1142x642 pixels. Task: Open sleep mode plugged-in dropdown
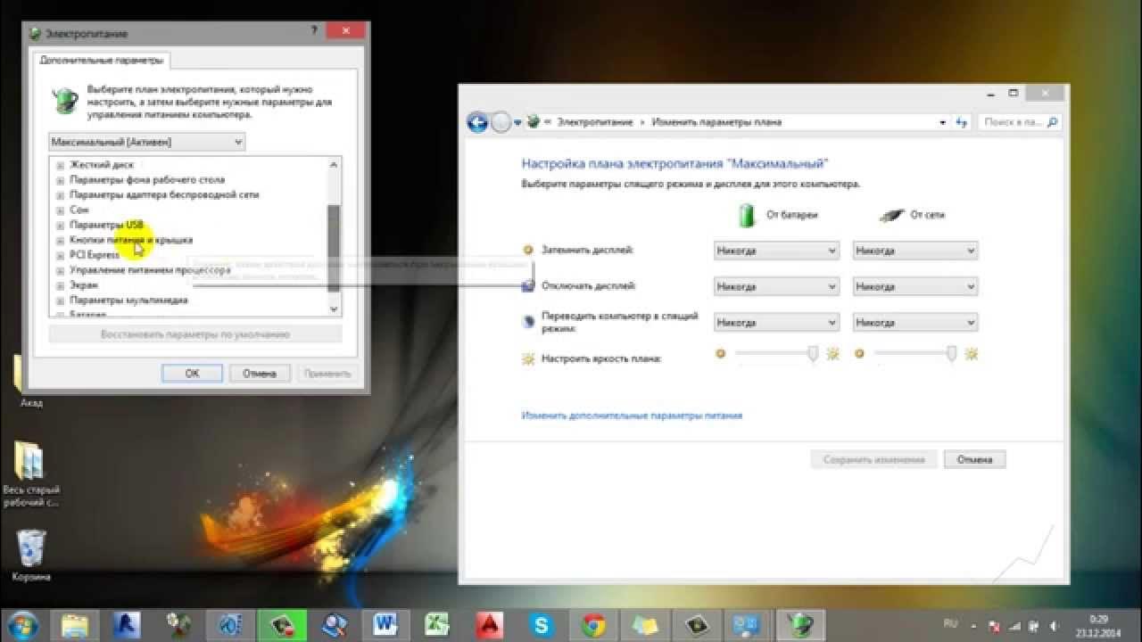pyautogui.click(x=915, y=323)
